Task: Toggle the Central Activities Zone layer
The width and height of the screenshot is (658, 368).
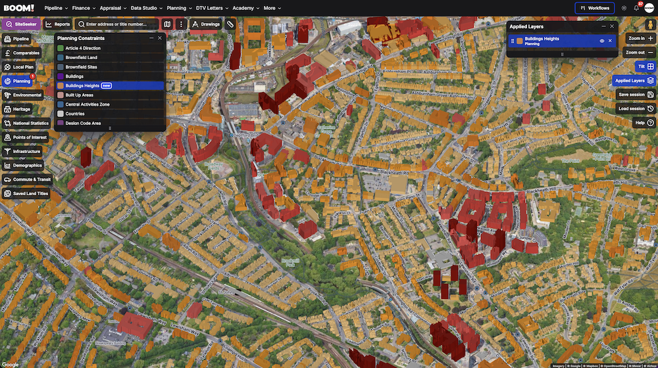Action: coord(110,104)
